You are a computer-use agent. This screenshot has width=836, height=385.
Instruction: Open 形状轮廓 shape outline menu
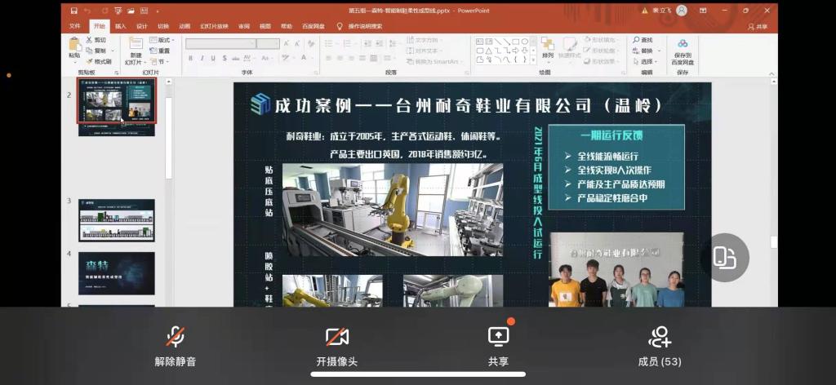pos(602,51)
